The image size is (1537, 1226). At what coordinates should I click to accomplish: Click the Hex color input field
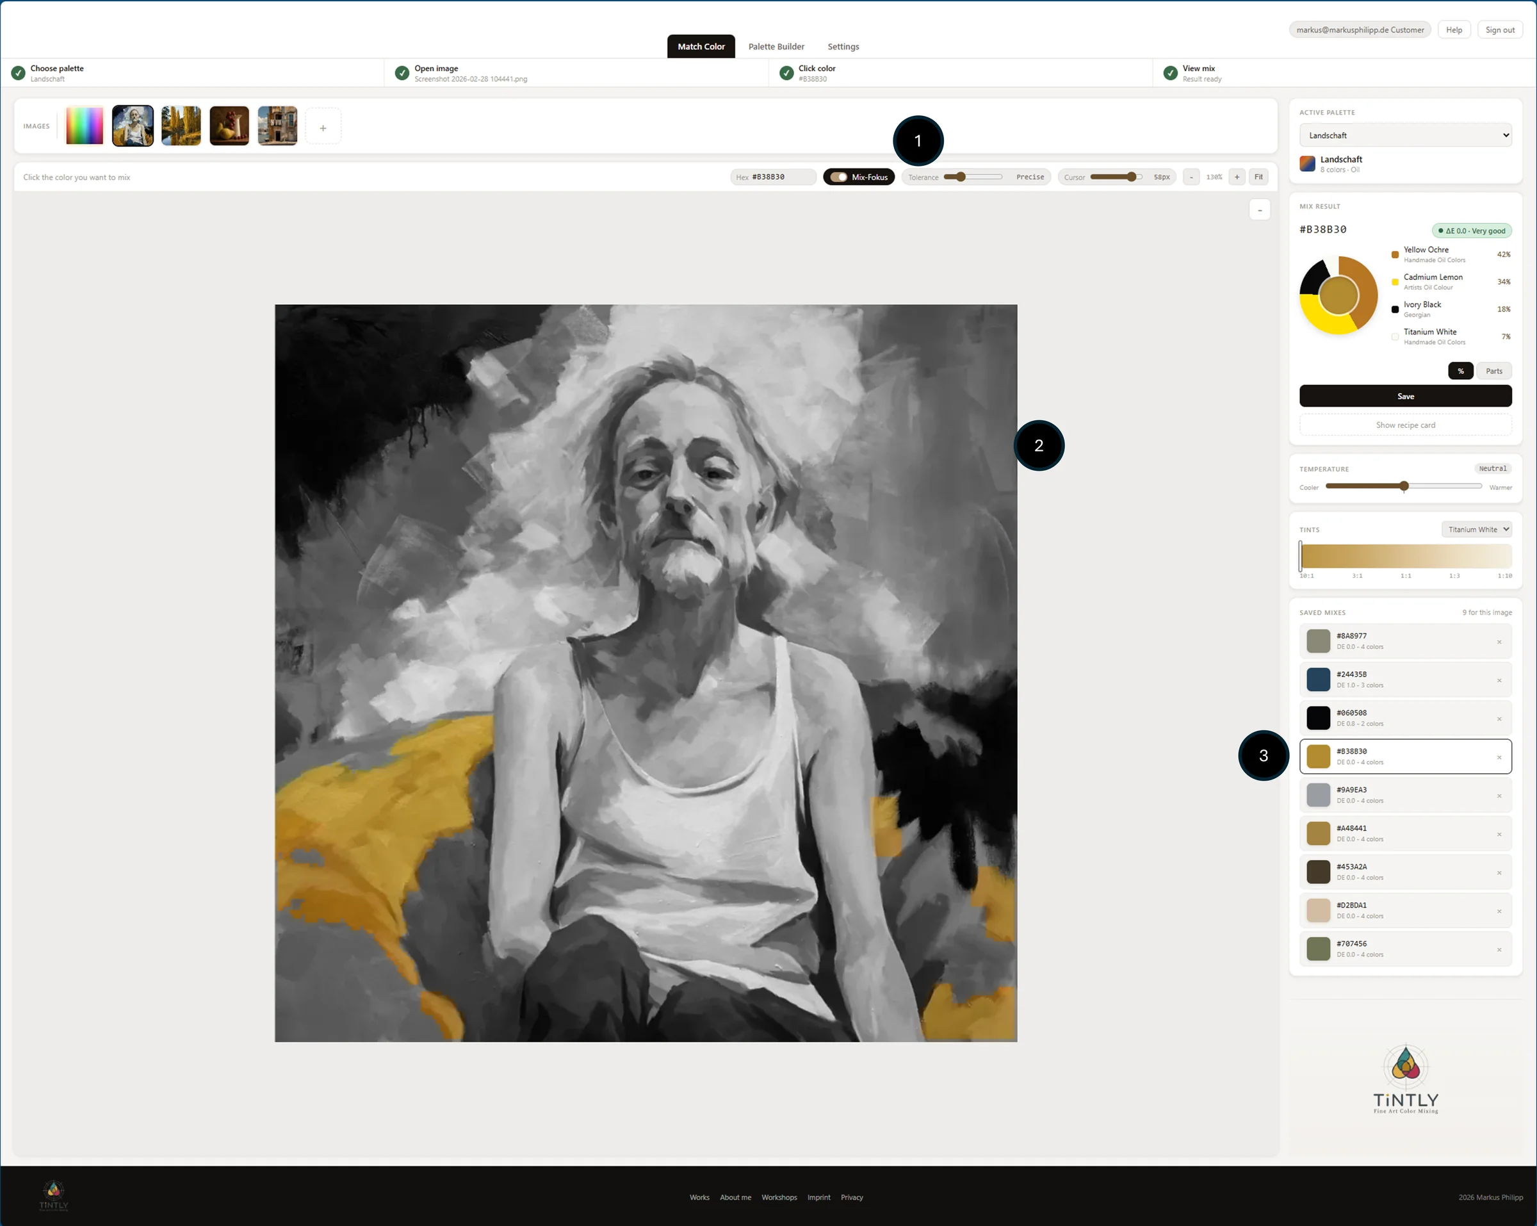click(774, 177)
